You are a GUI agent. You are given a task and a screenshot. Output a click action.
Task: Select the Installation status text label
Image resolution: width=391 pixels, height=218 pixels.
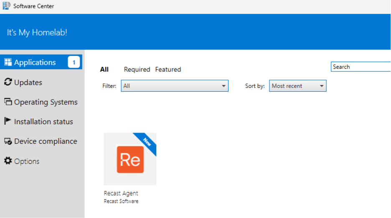click(43, 122)
